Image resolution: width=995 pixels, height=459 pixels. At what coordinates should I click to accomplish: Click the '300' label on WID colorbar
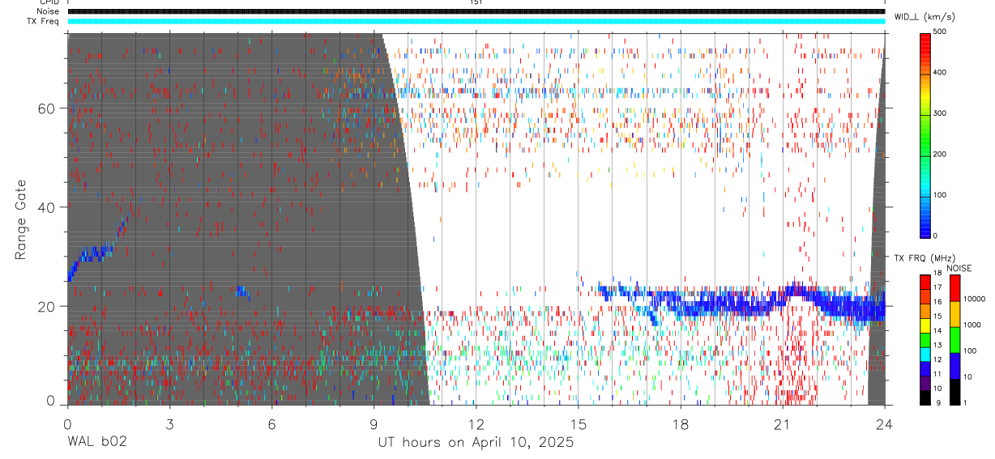click(x=940, y=113)
